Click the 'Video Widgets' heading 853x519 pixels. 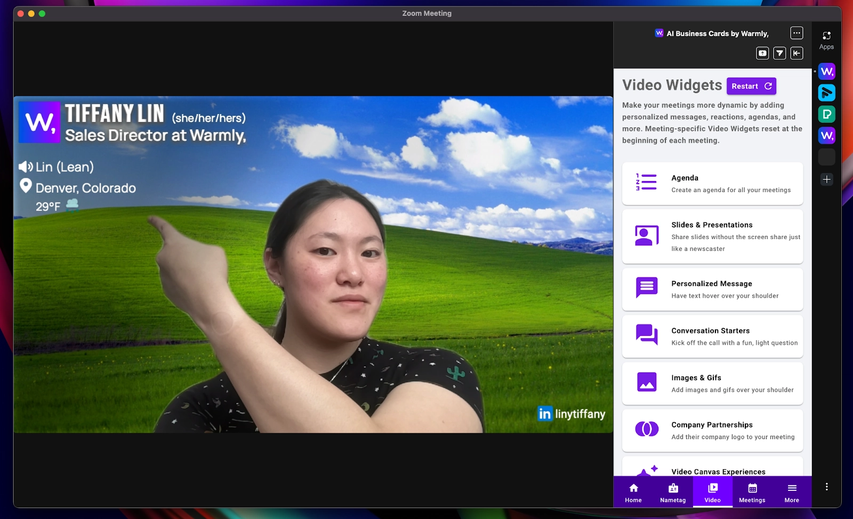pos(672,85)
